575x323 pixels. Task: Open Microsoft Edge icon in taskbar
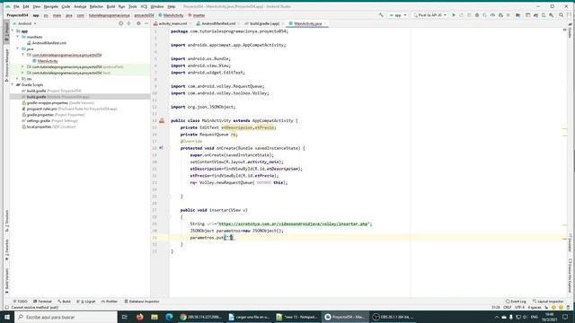[x=169, y=317]
